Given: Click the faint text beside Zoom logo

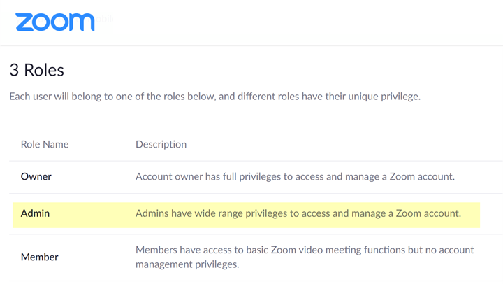Looking at the screenshot, I should coord(105,19).
